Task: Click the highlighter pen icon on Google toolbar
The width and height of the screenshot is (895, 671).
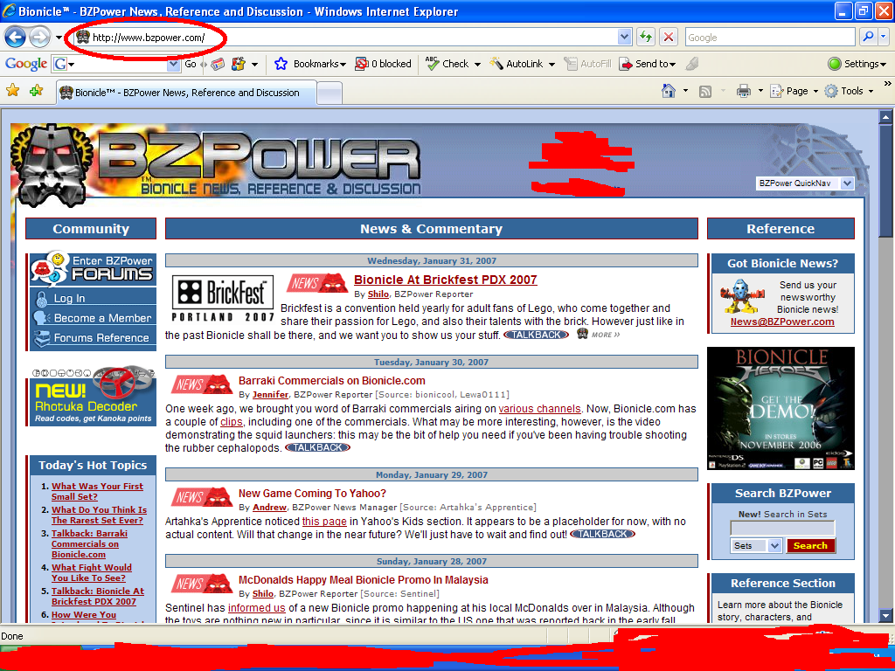Action: (692, 64)
